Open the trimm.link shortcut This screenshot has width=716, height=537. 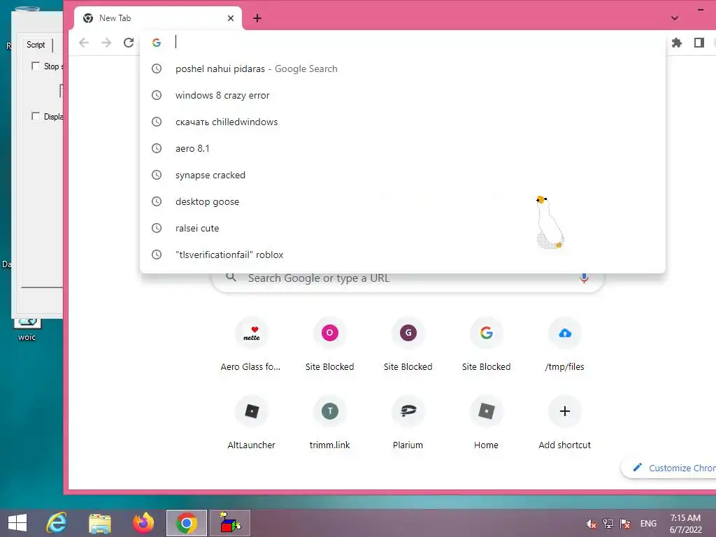(330, 423)
